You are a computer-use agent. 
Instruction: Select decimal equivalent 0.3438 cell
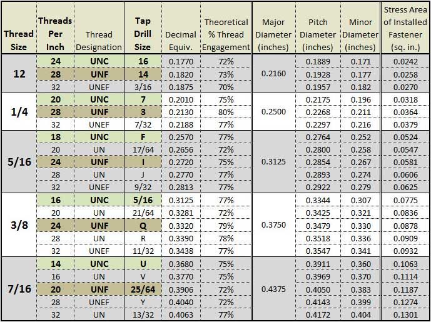click(x=181, y=251)
